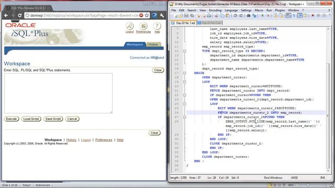Click the Cut icon in Notepad++ toolbar
The image size is (335, 188).
216,16
